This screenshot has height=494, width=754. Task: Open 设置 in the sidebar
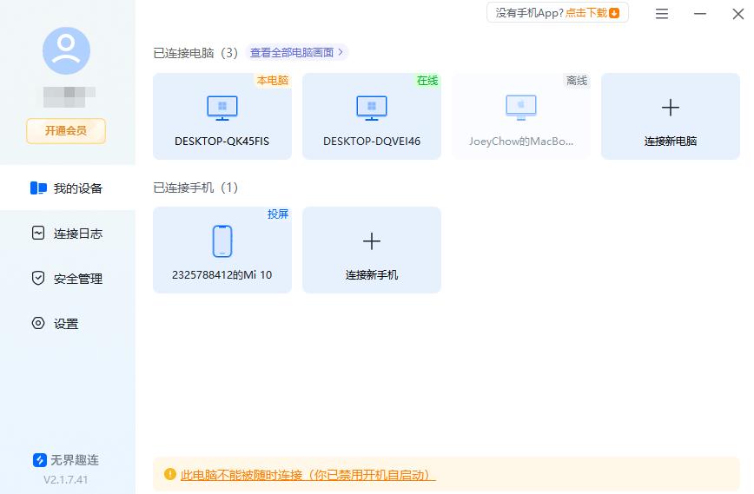[x=68, y=324]
